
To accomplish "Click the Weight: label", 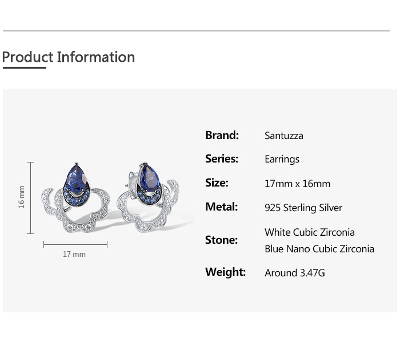I will pyautogui.click(x=225, y=272).
